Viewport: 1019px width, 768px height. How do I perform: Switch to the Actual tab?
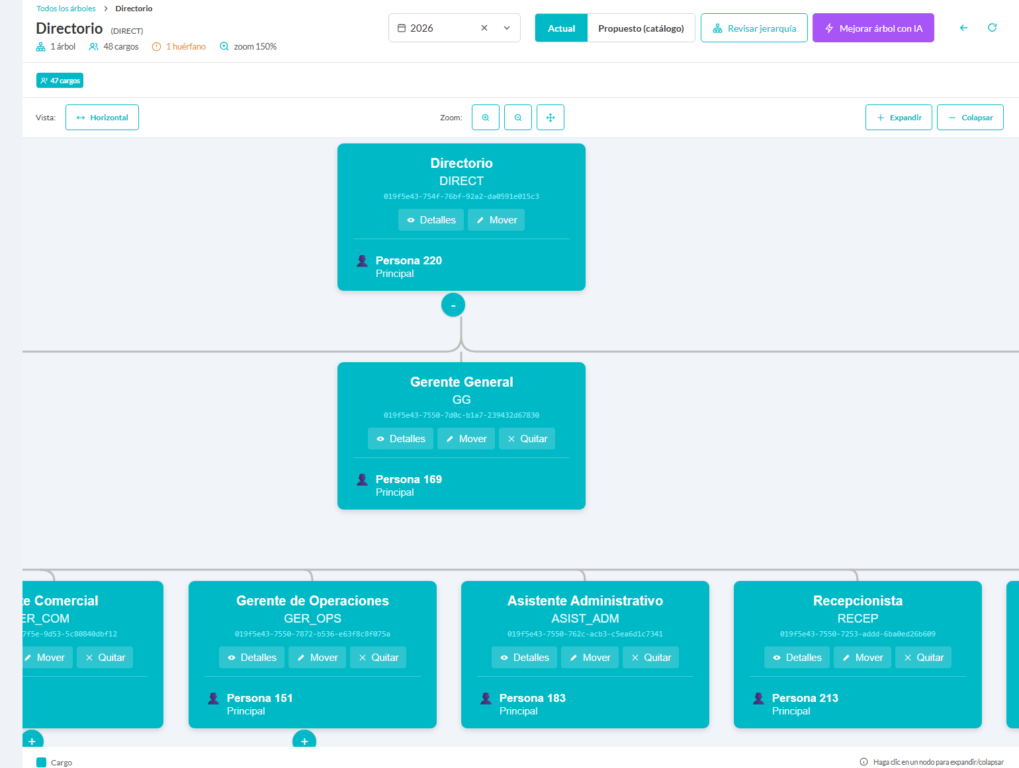(561, 28)
